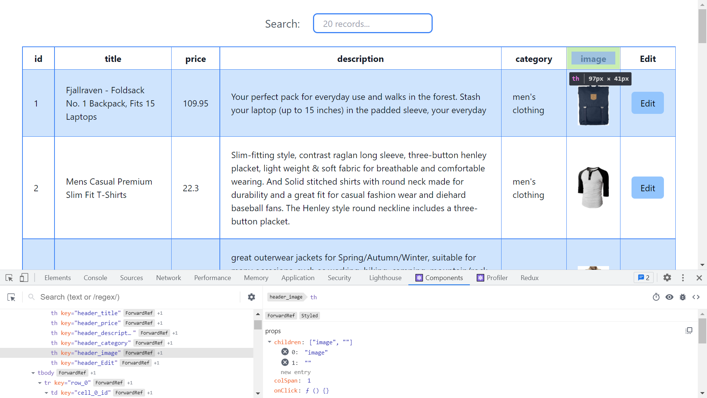This screenshot has width=707, height=398.
Task: Focus the 20 records search field
Action: [x=373, y=24]
